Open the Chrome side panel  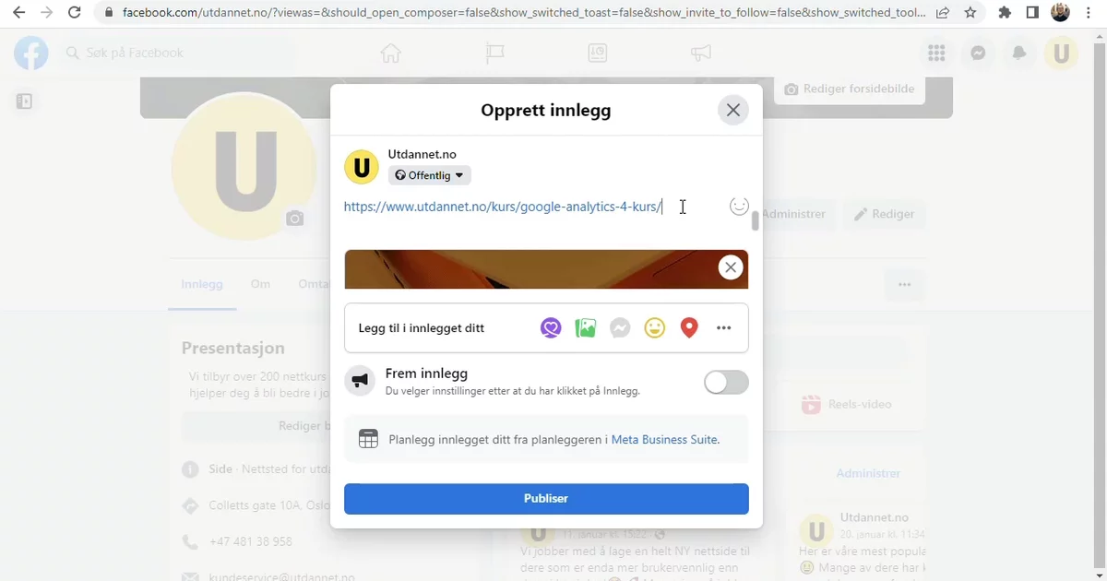(1032, 13)
